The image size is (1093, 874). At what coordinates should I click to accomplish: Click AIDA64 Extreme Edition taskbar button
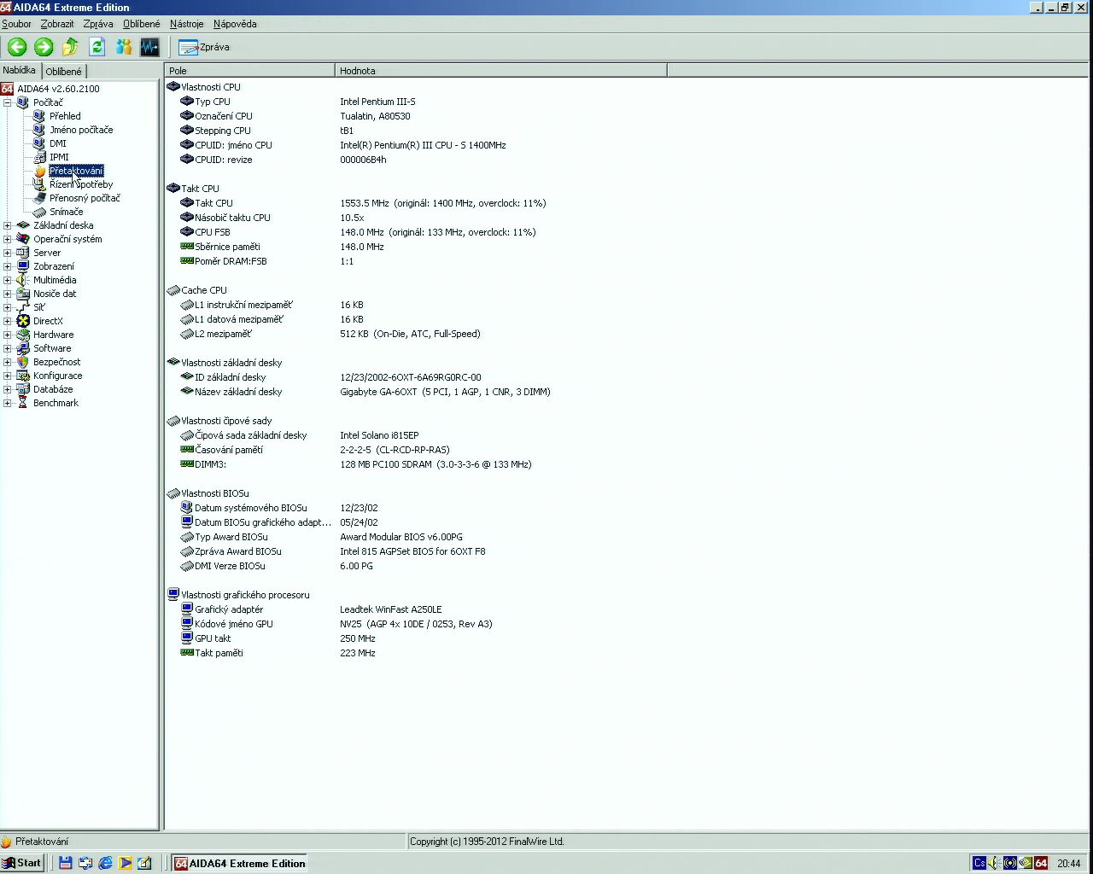point(240,863)
